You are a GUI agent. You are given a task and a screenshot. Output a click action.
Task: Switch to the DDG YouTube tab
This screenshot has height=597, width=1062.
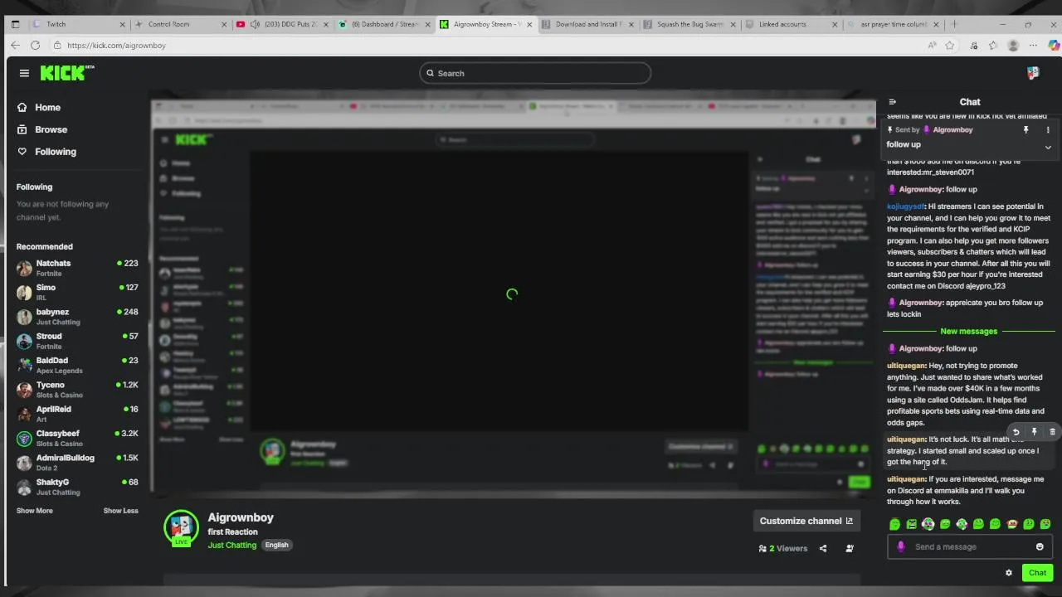coord(281,24)
